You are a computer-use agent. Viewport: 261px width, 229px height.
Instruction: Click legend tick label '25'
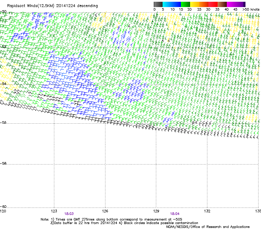coord(199,10)
